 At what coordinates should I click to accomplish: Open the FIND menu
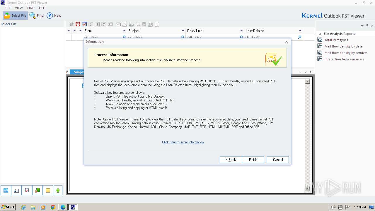31,8
